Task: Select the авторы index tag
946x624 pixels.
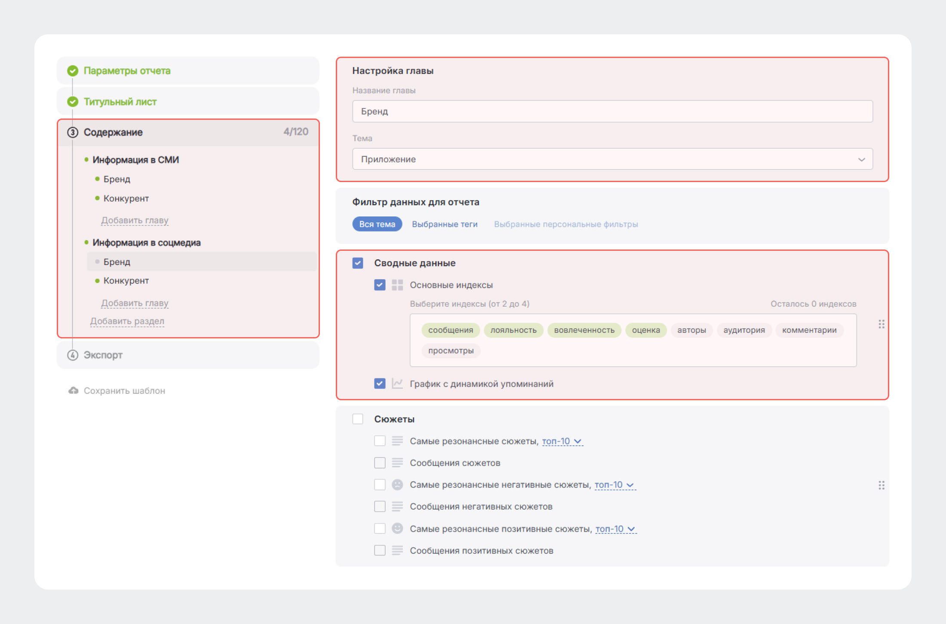Action: click(x=691, y=330)
